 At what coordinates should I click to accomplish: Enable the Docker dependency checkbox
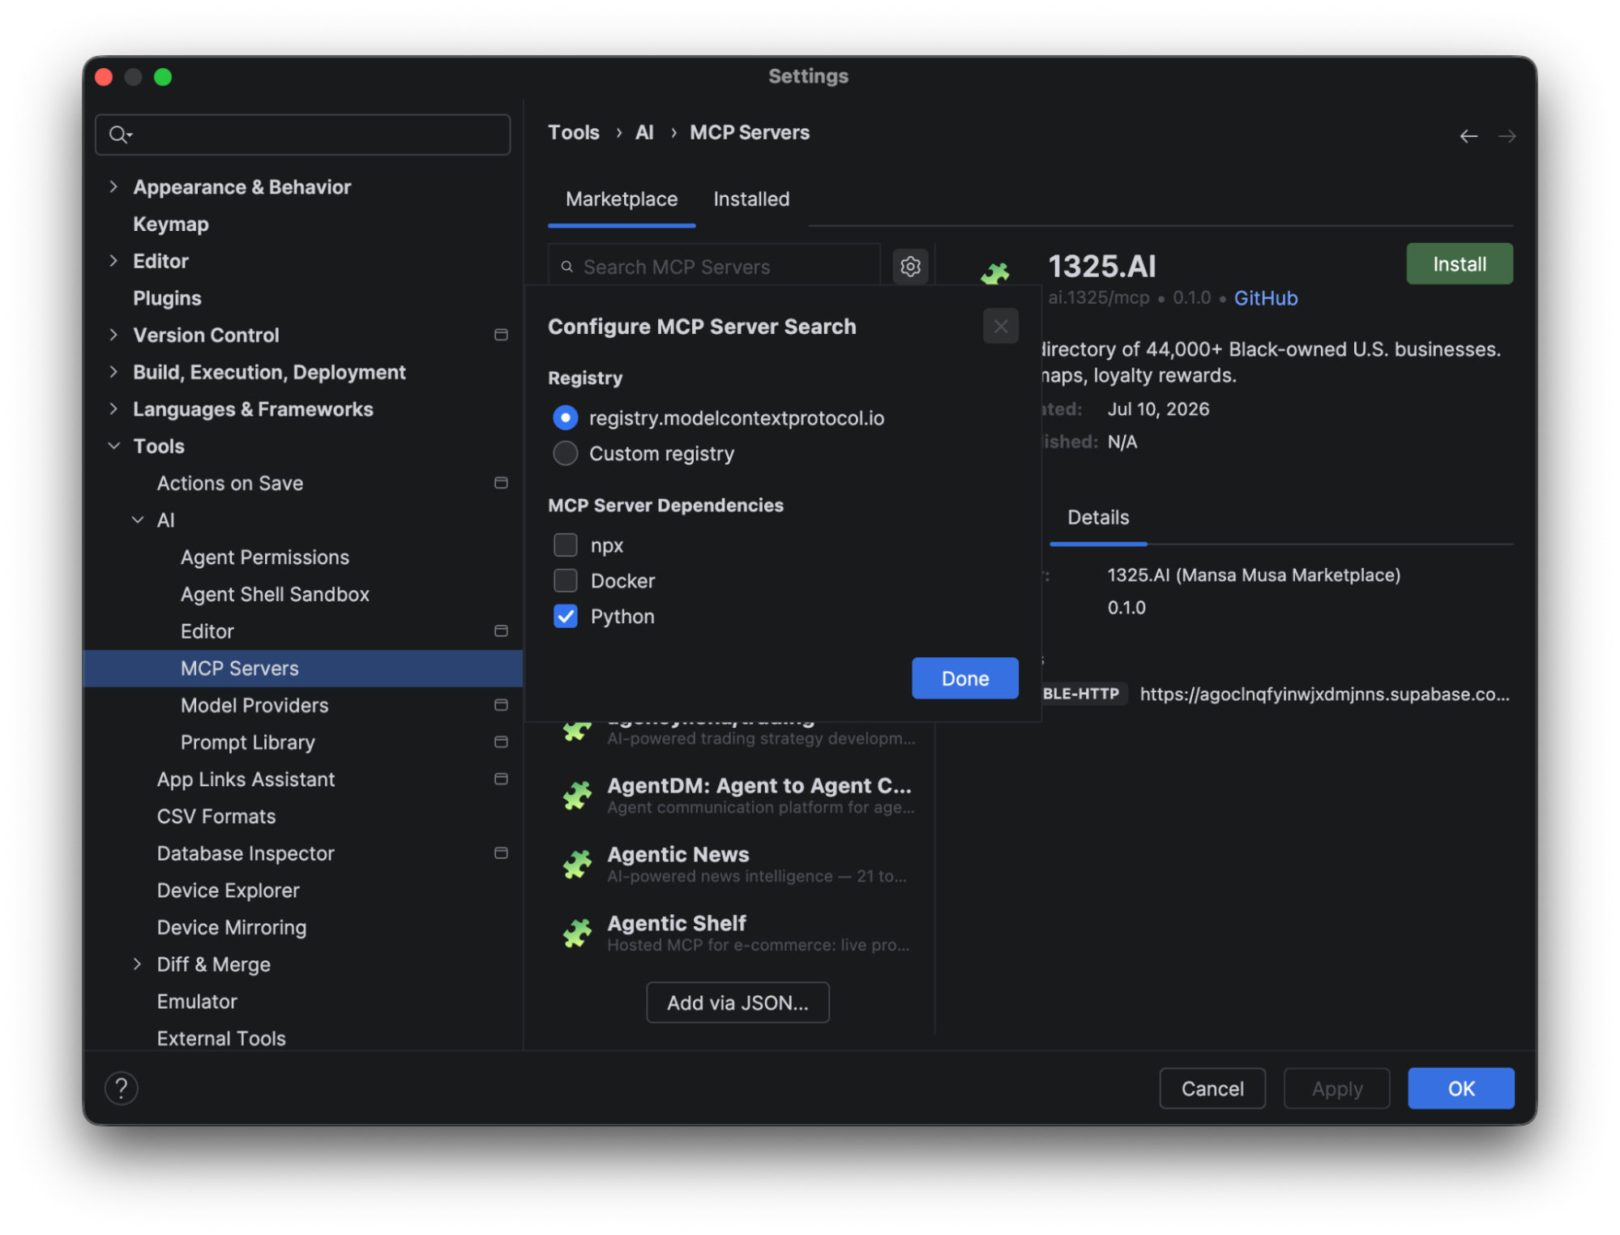coord(565,581)
